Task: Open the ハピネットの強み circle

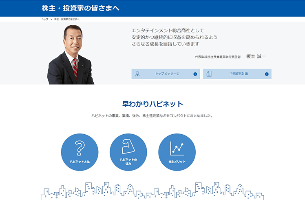Action: 128,152
